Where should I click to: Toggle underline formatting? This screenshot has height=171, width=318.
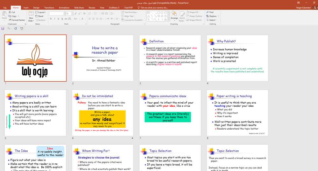coord(58,19)
